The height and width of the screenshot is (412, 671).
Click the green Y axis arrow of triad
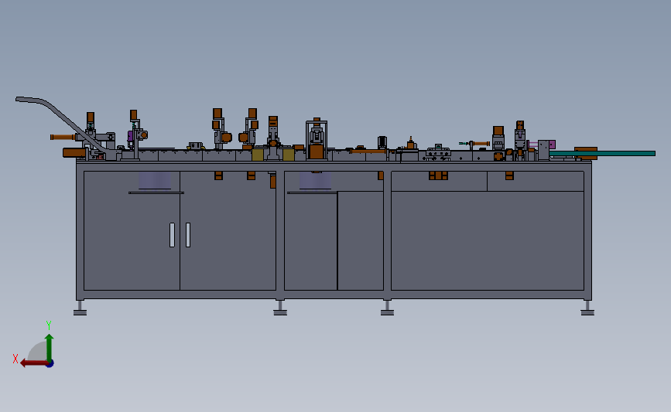(50, 347)
